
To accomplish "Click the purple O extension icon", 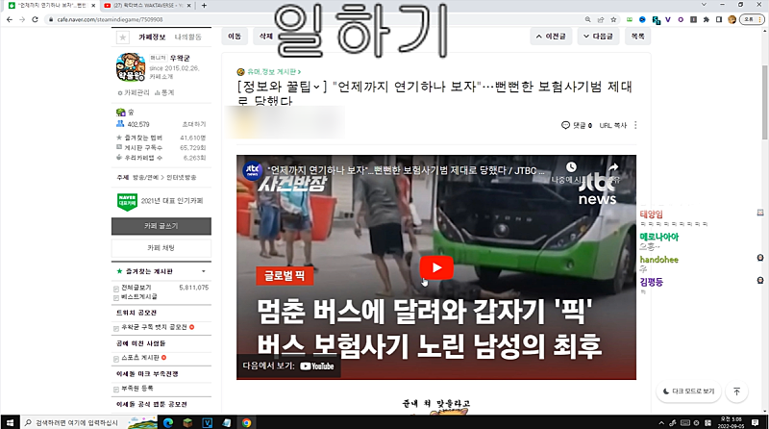I will (x=681, y=19).
